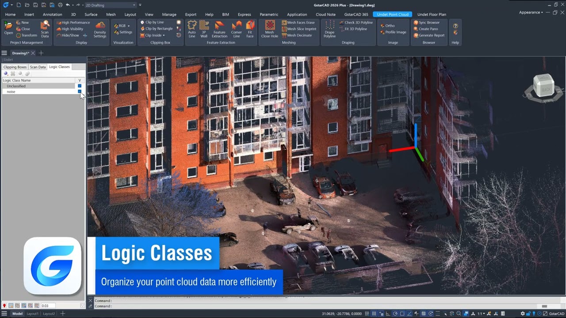
Task: Click Fit 3D Polyline
Action: [353, 29]
